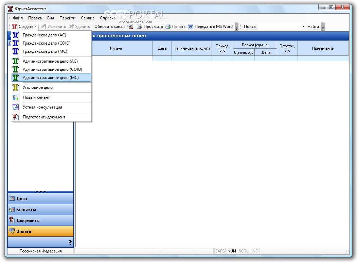This screenshot has width=358, height=262.
Task: Click the Наименовние услуги column header
Action: click(192, 48)
